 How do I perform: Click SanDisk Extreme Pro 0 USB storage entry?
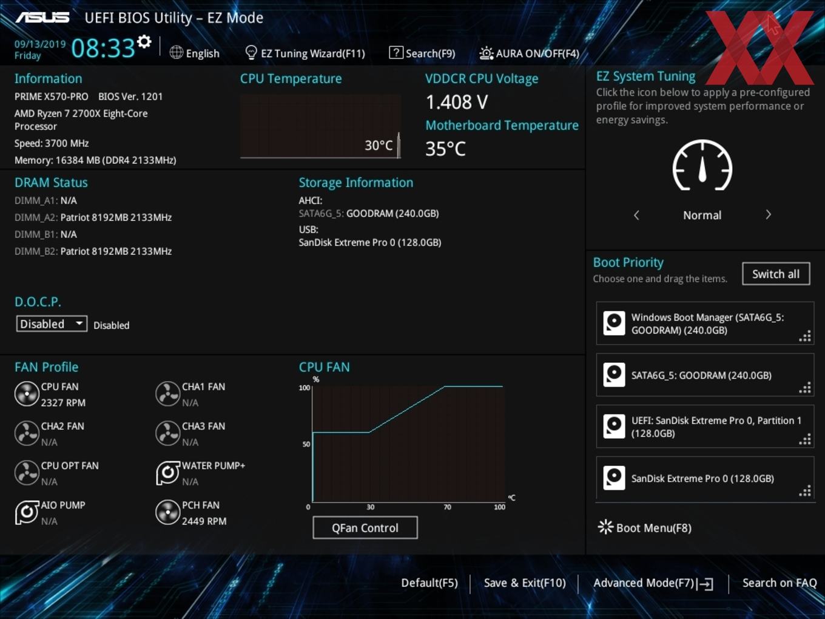(370, 242)
